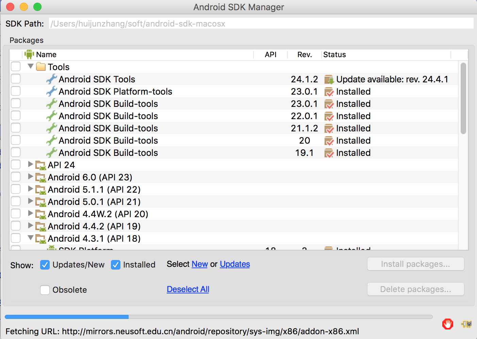The height and width of the screenshot is (339, 477).
Task: Click the green zoom window button
Action: coord(37,7)
